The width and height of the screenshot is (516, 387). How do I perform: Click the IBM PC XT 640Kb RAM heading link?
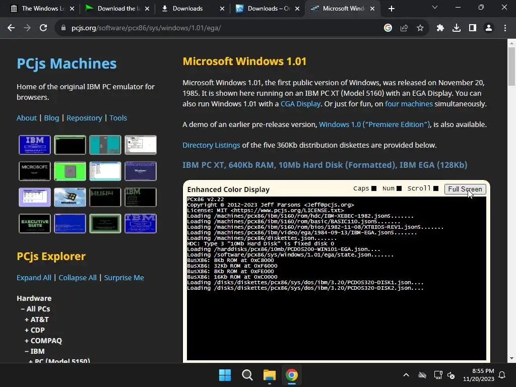click(x=325, y=165)
